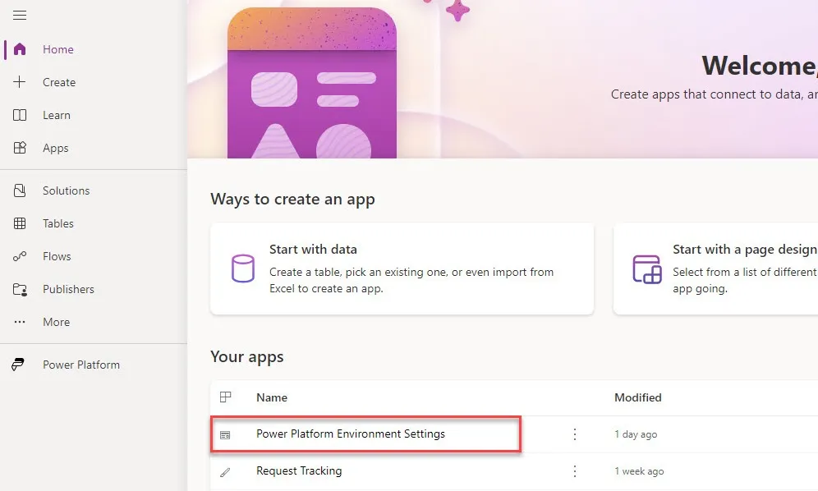This screenshot has width=818, height=491.
Task: Select the Start with data card
Action: point(402,268)
